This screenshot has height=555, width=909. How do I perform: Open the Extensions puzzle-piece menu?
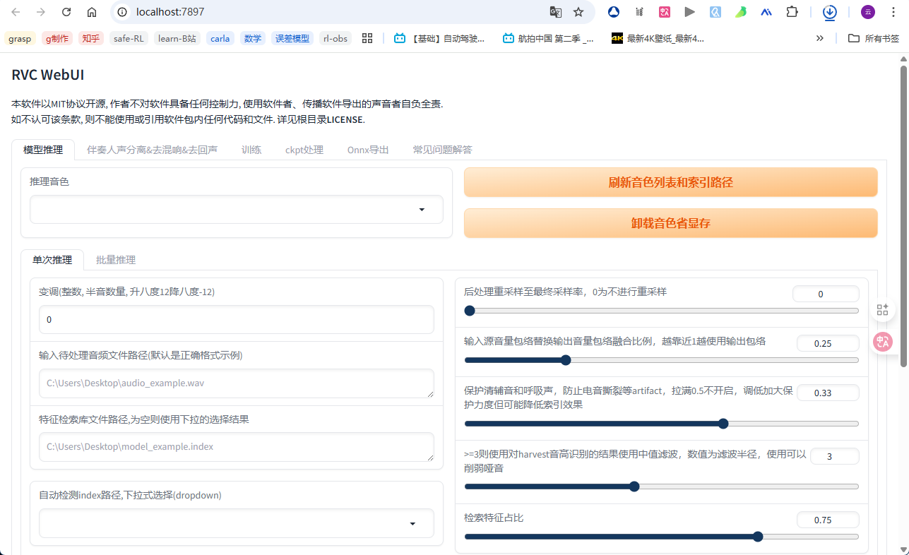(792, 12)
